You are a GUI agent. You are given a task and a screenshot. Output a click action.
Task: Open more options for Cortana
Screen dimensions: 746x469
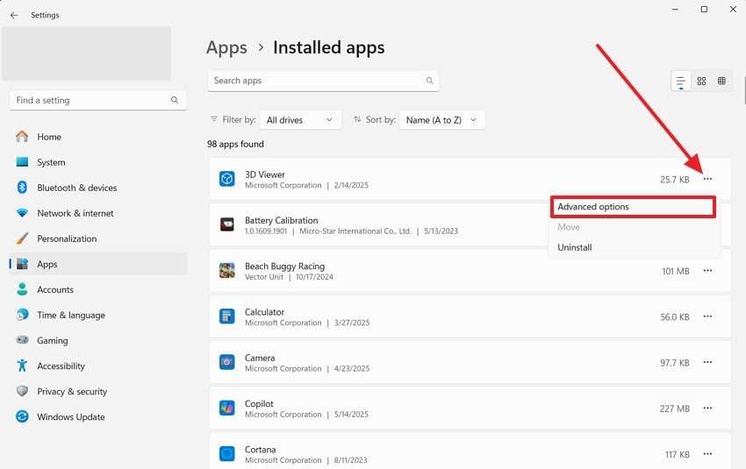click(x=708, y=454)
